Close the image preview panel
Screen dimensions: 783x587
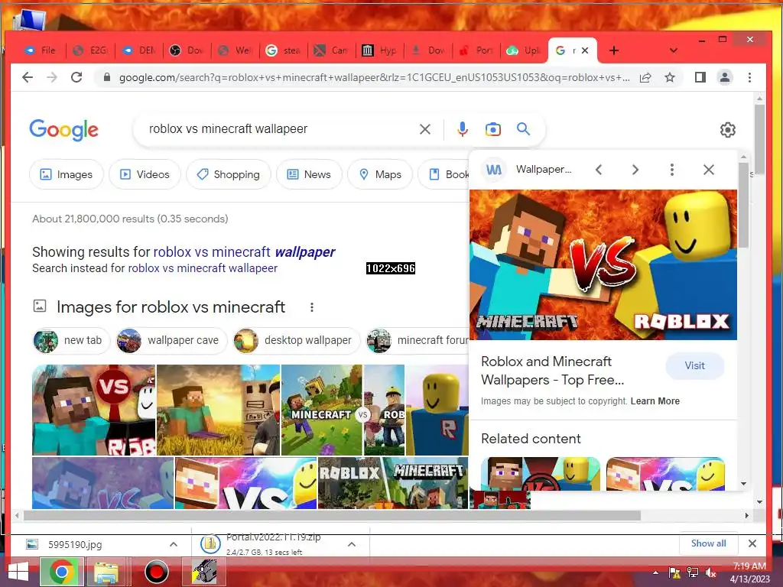click(x=709, y=170)
